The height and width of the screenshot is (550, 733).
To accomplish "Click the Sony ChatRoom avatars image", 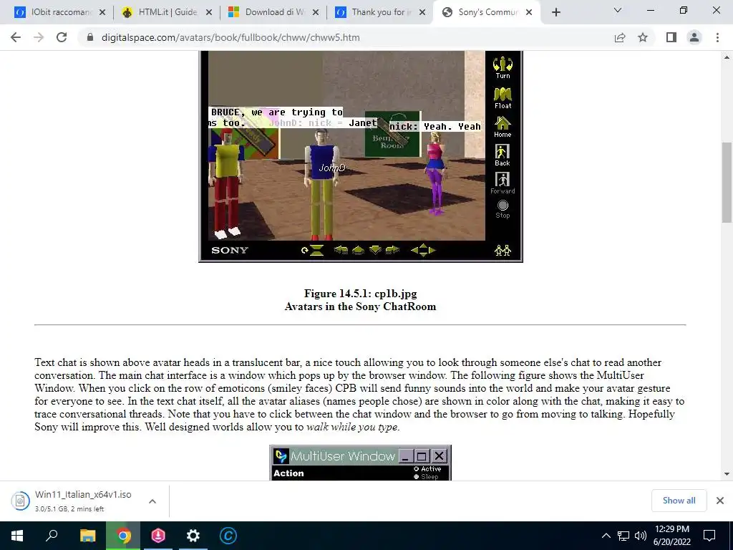I will click(x=361, y=157).
